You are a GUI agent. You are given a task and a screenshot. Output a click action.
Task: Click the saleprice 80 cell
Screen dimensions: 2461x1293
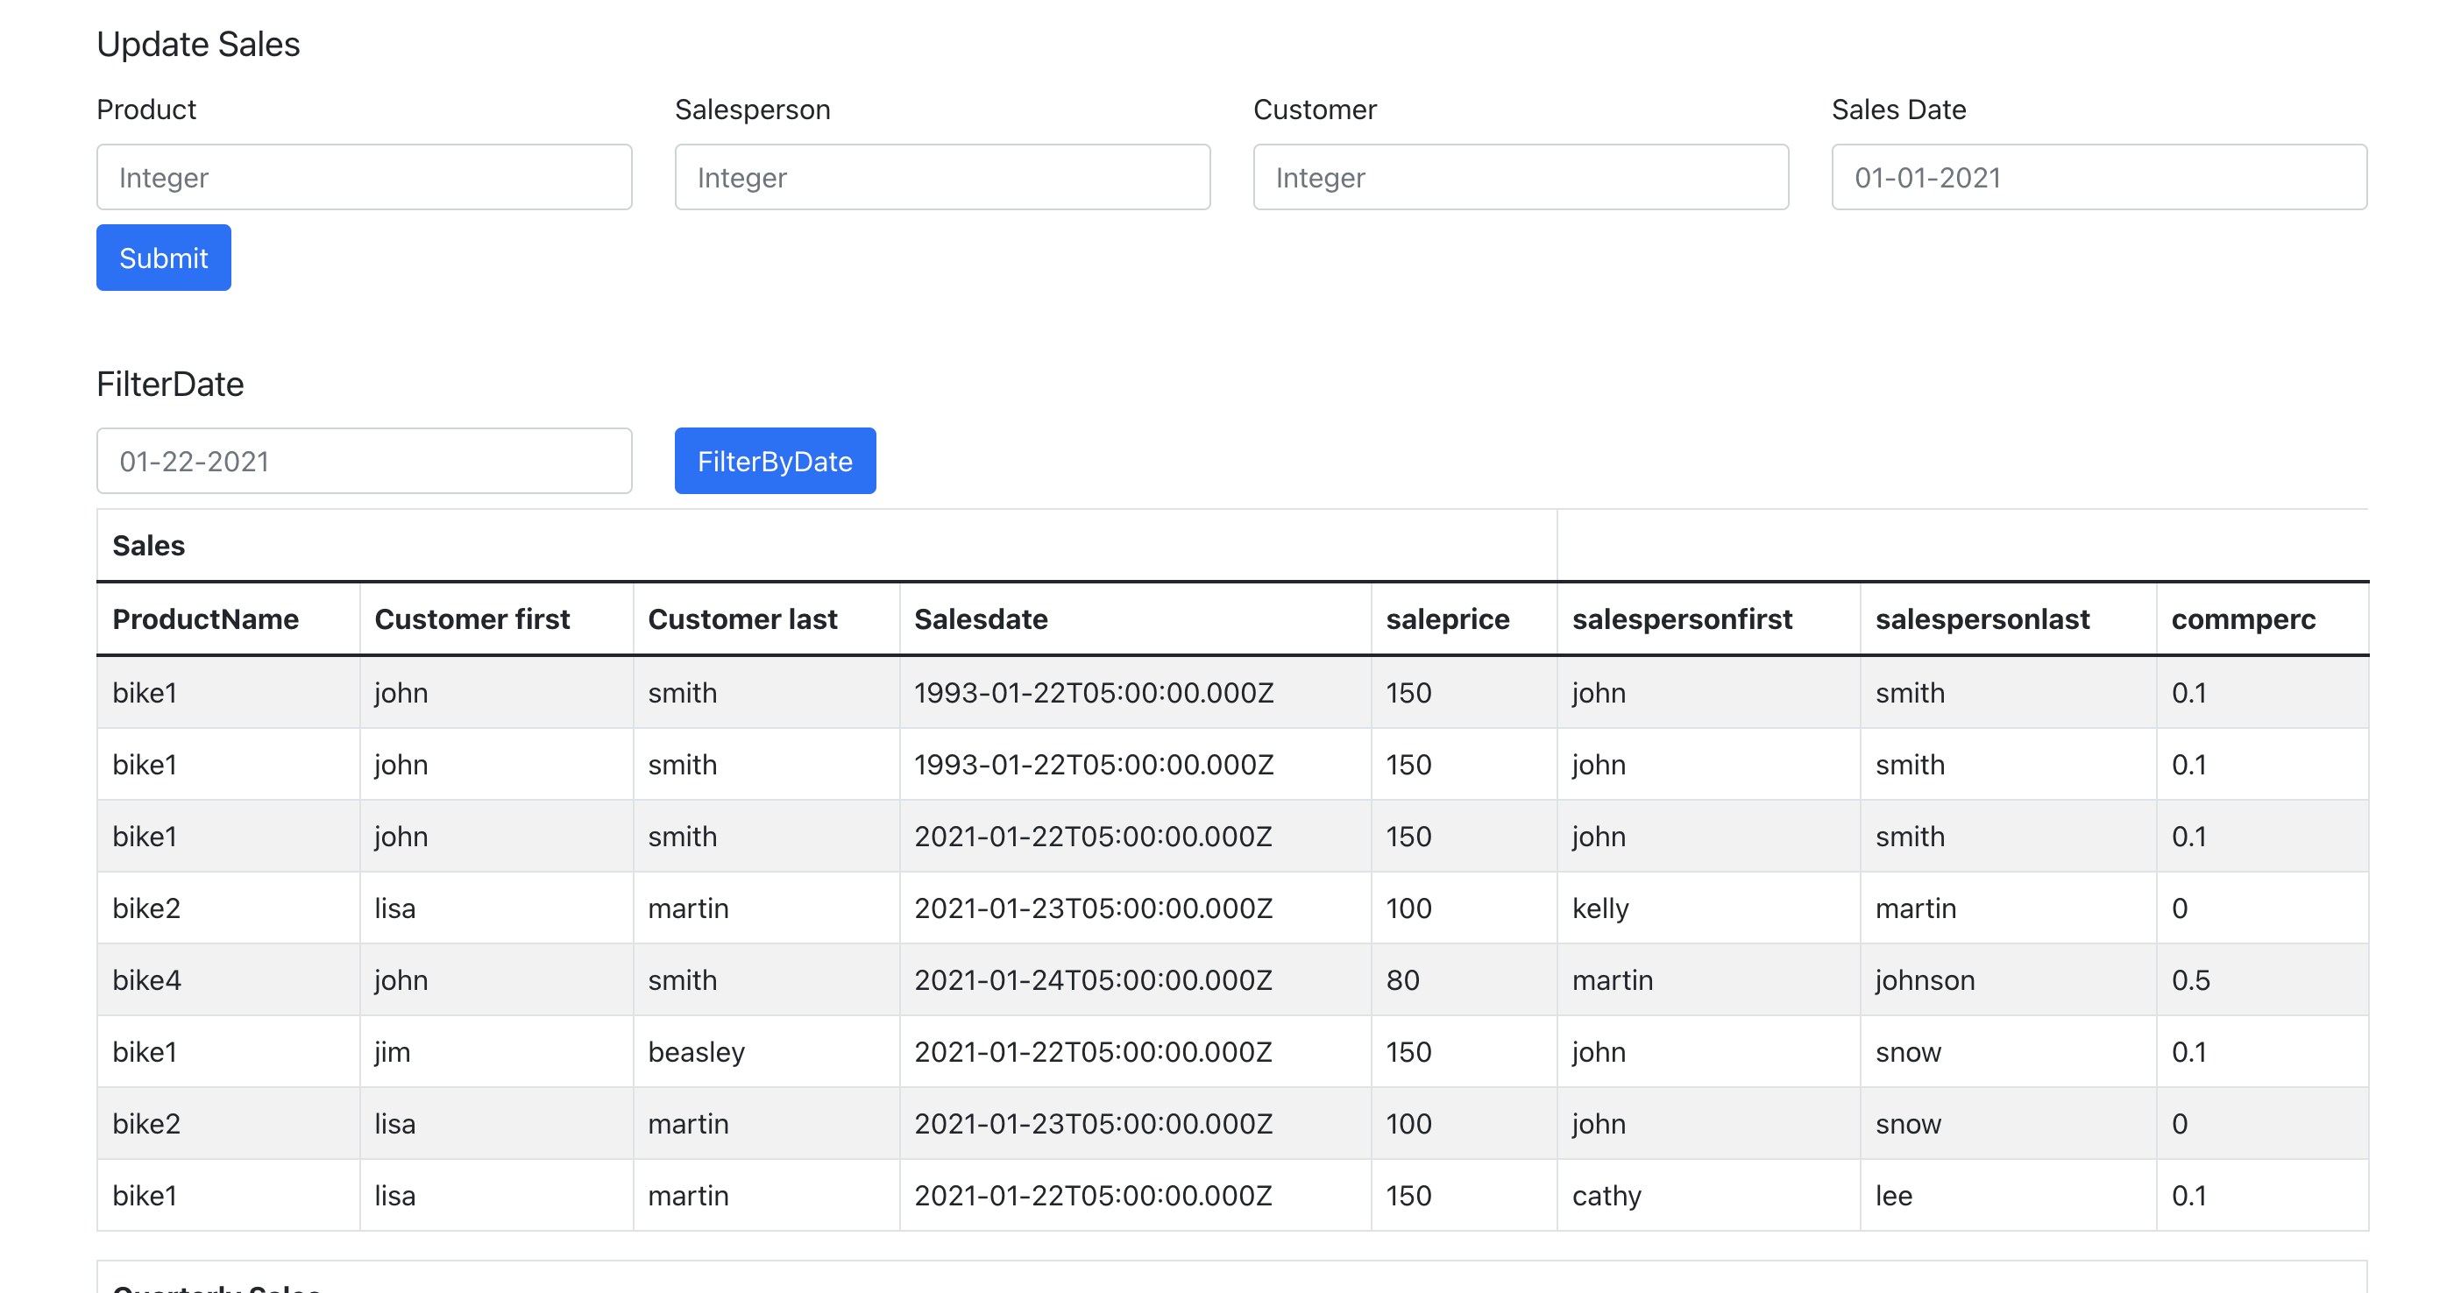click(1464, 979)
